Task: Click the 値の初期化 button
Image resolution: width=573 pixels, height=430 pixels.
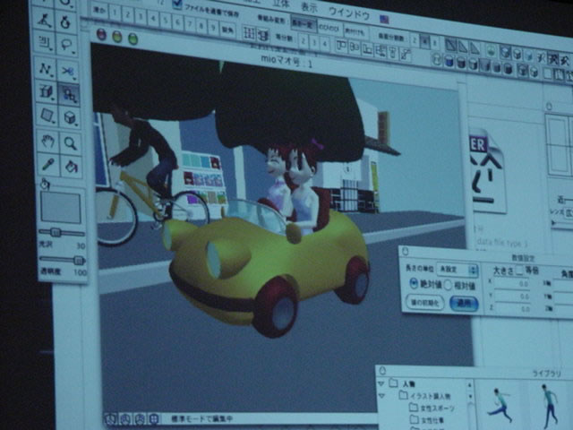Action: pos(426,302)
